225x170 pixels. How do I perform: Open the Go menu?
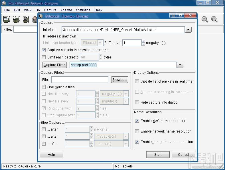(38, 10)
